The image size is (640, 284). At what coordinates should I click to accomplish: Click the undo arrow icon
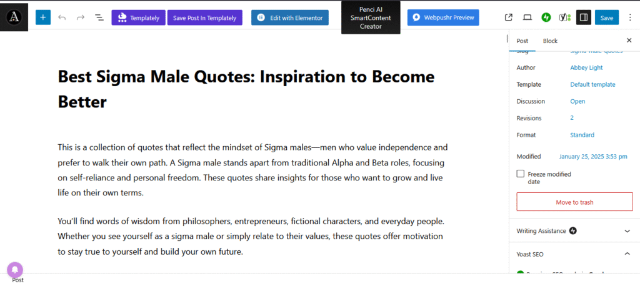pyautogui.click(x=62, y=17)
